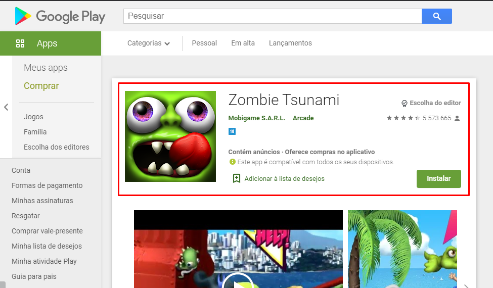Click the reviewer count person icon
Image resolution: width=493 pixels, height=288 pixels.
457,118
